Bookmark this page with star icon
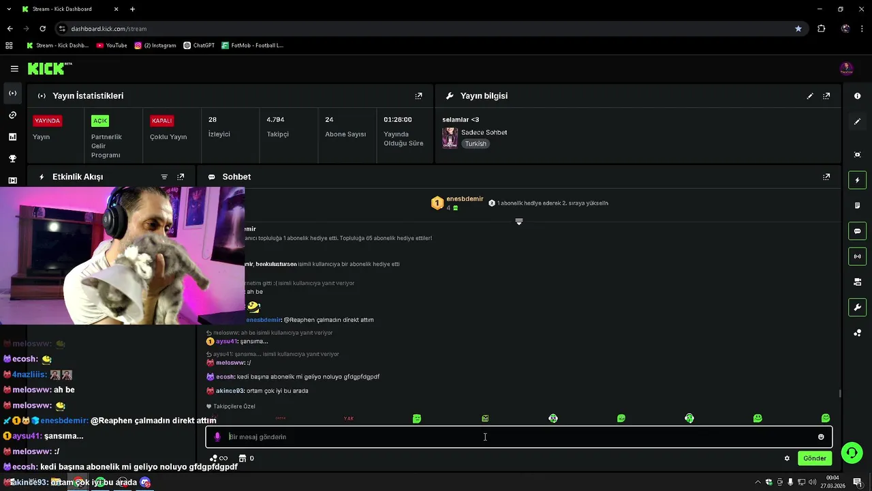Screen dimensions: 872x491 click(798, 29)
